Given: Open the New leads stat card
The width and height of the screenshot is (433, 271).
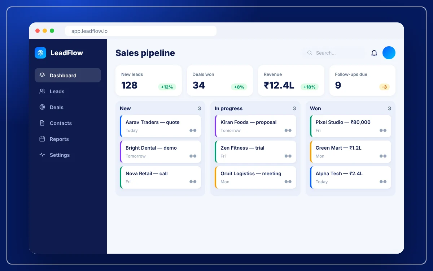Looking at the screenshot, I should (x=149, y=81).
